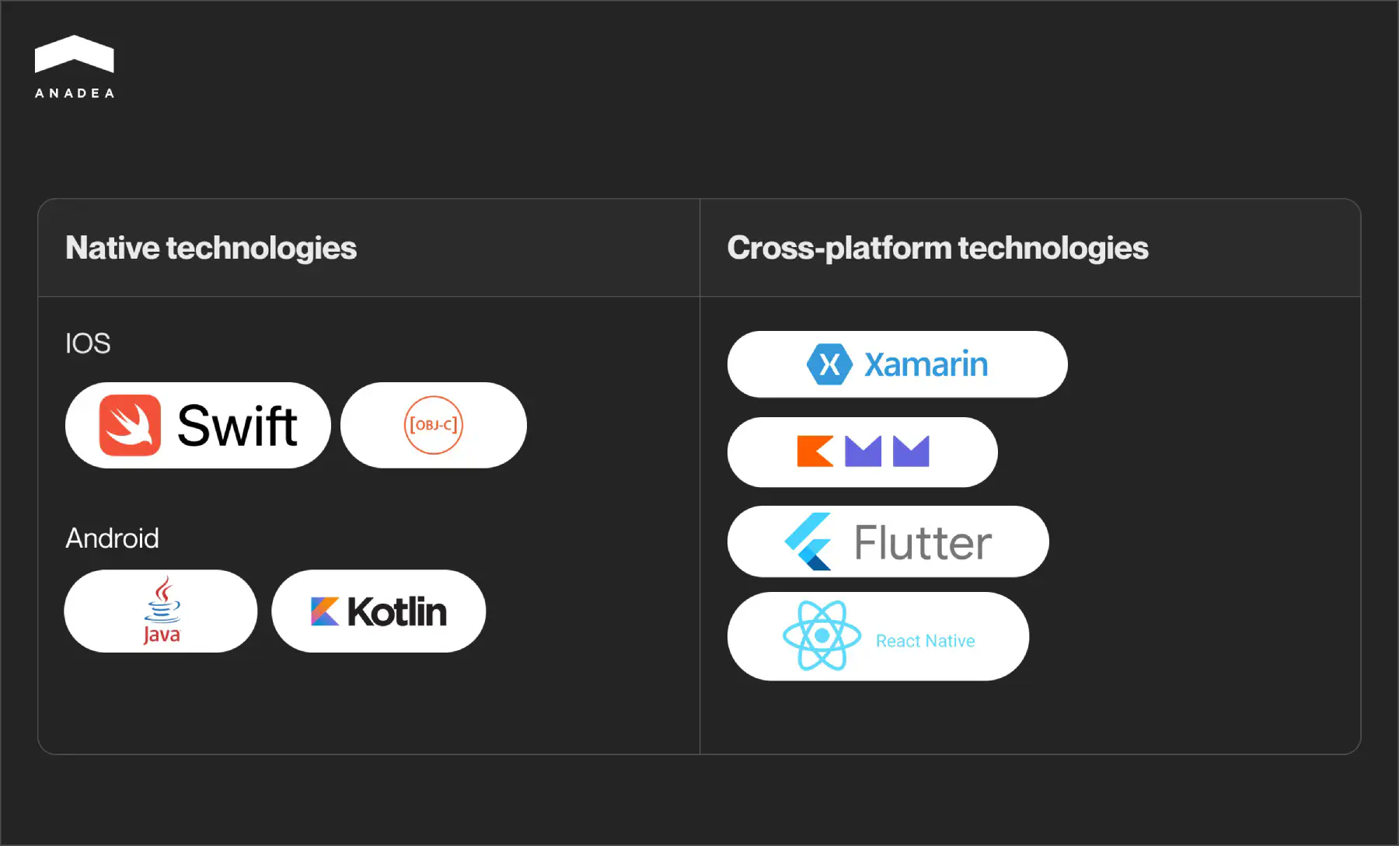Click the orange Swift bird icon
The width and height of the screenshot is (1399, 846).
tap(130, 425)
